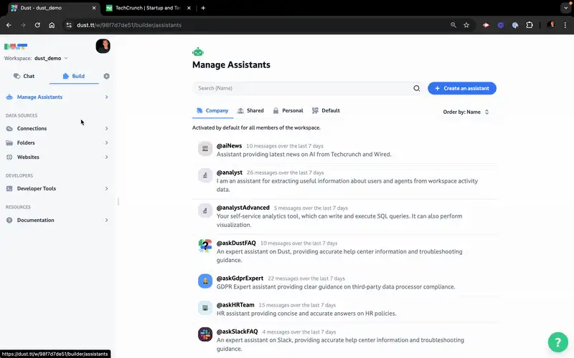Expand the Developer Tools chevron
574x358 pixels.
[106, 188]
